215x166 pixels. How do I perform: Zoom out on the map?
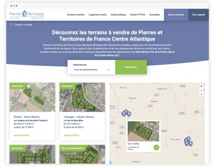point(201,90)
